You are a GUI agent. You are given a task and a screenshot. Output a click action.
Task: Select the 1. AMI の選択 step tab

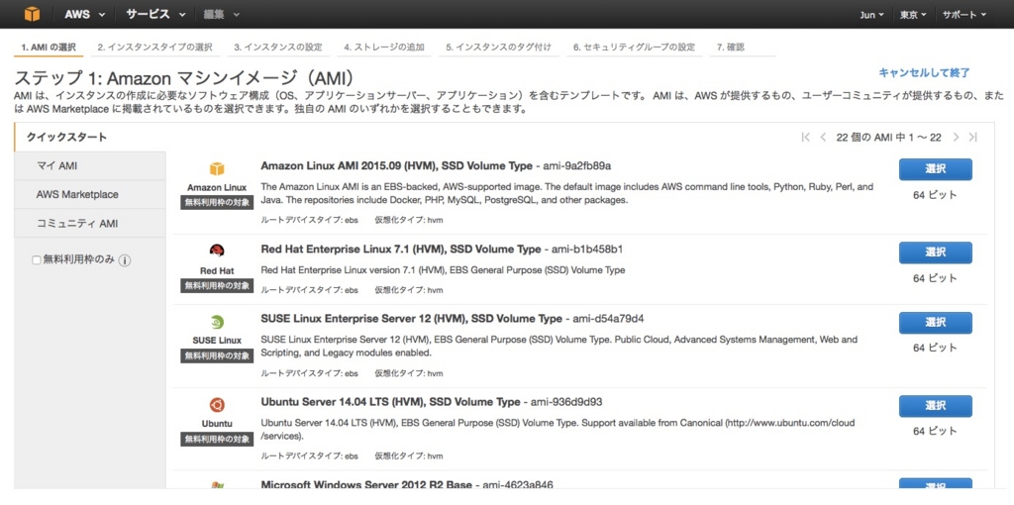click(x=49, y=48)
